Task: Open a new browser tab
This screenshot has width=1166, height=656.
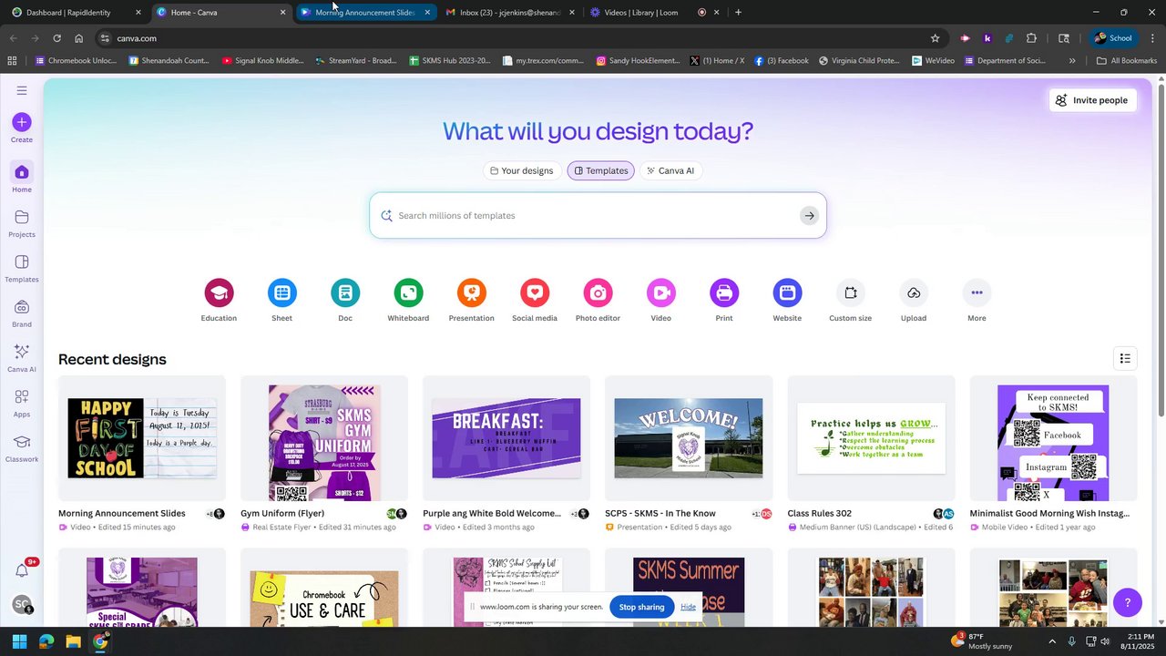Action: (738, 13)
